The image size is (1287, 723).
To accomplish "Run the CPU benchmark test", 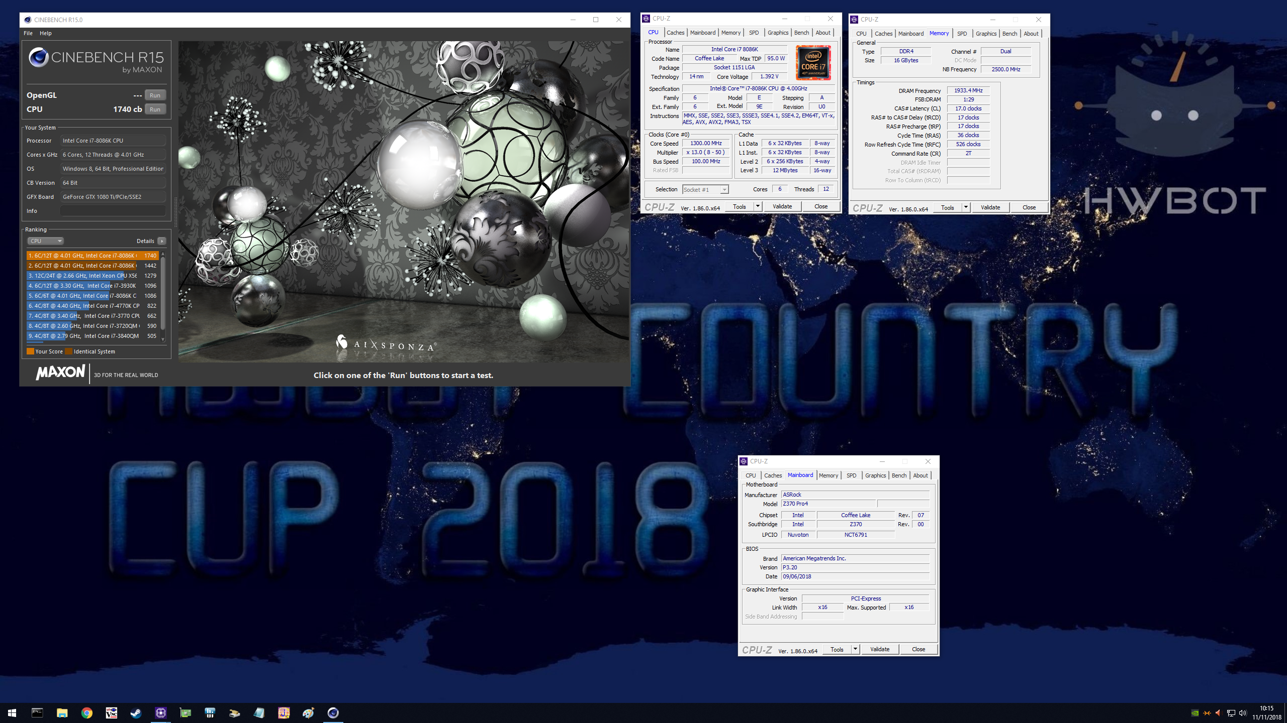I will click(155, 109).
